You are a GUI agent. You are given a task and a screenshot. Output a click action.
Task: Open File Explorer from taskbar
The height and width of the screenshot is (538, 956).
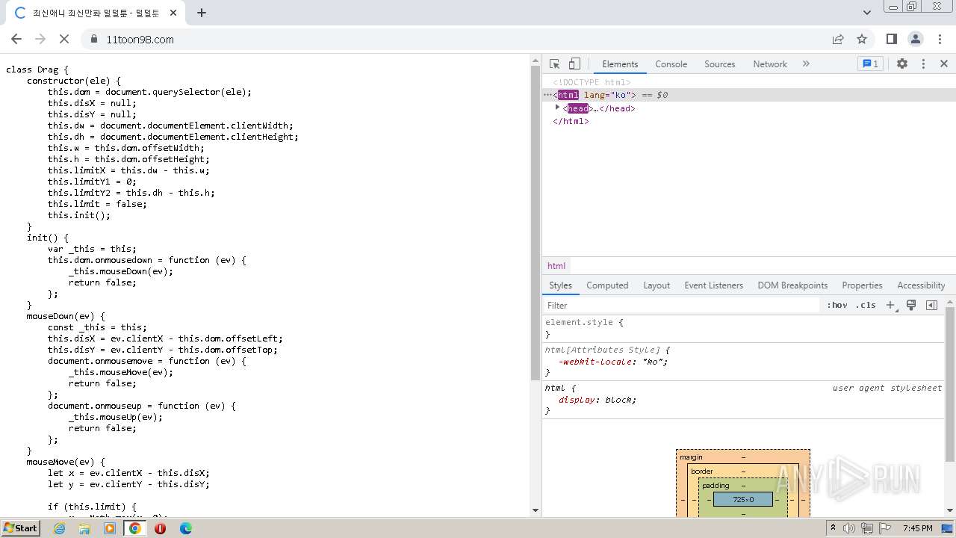point(84,528)
